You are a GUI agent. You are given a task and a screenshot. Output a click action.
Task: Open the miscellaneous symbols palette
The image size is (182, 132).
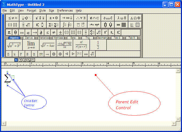tap(108, 18)
